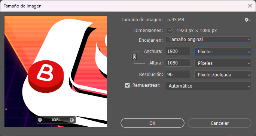The image size is (256, 136).
Task: Click the Altura field showing 1080
Action: (178, 63)
